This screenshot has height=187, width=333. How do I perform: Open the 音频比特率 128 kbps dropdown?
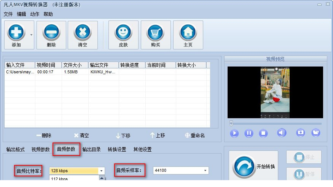(77, 171)
